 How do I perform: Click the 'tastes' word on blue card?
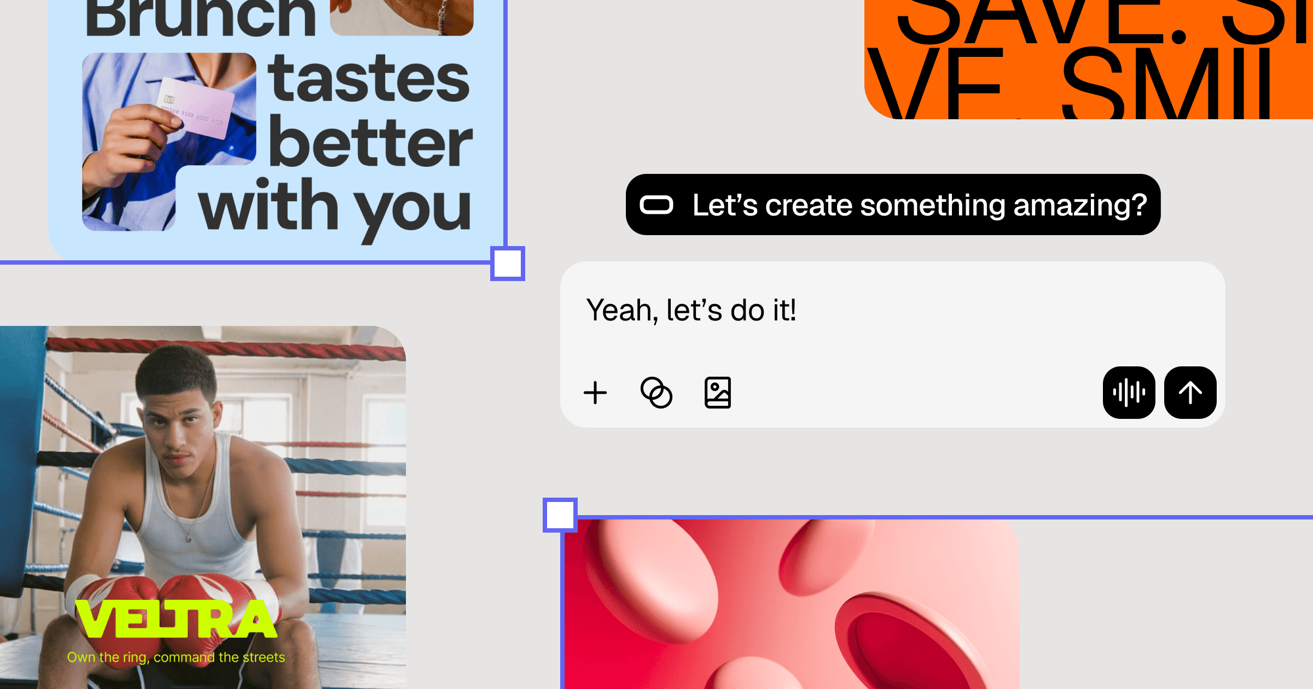click(369, 78)
